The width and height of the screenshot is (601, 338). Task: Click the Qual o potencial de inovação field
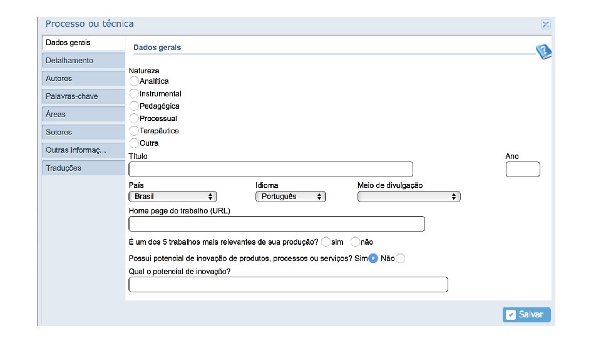click(288, 285)
